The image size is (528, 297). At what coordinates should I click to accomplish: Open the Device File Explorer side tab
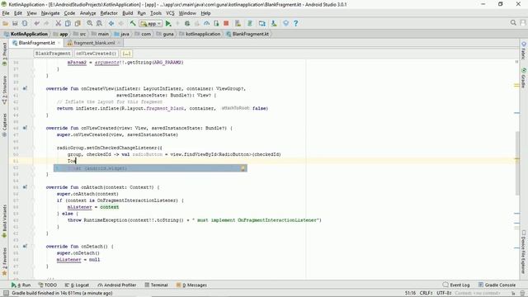(524, 251)
